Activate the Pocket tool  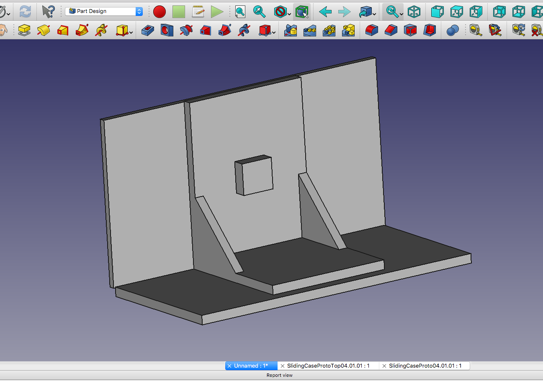click(x=147, y=30)
